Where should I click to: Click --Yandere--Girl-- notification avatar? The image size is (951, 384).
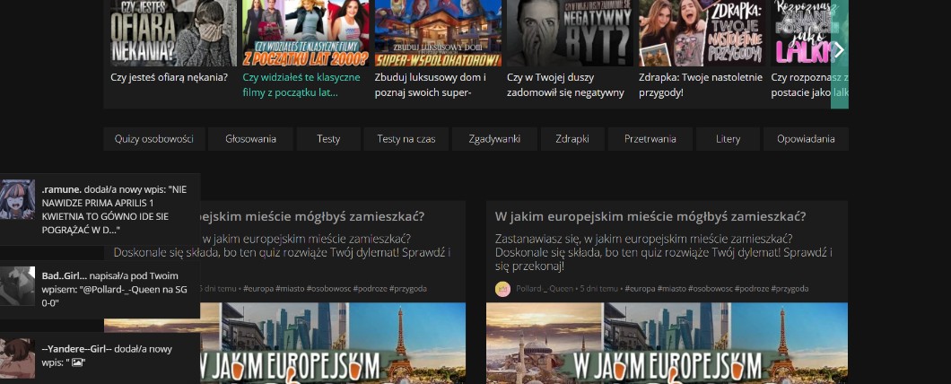click(x=17, y=358)
